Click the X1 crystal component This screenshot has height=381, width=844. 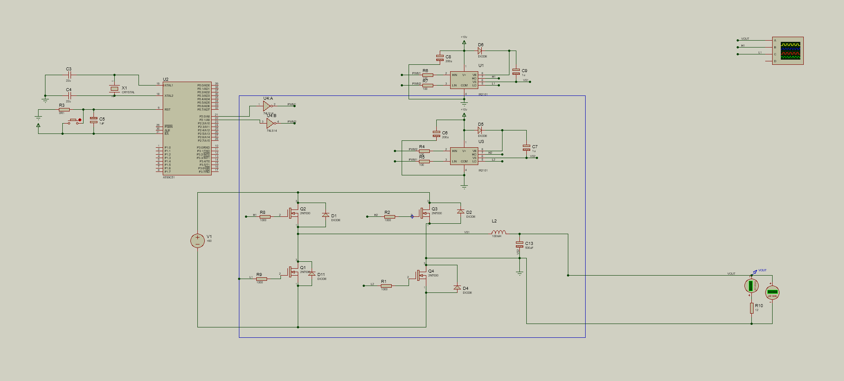coord(114,89)
